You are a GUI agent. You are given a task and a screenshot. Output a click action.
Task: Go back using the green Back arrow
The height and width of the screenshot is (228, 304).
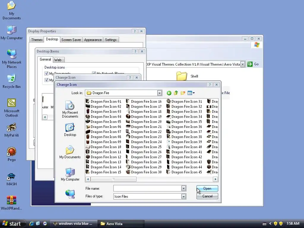click(x=169, y=93)
